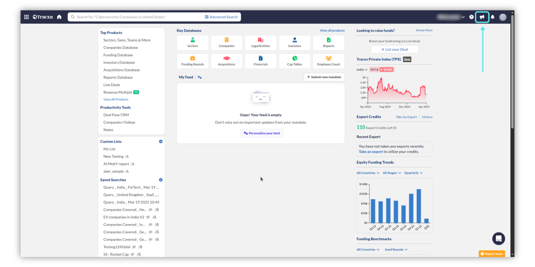Open the Acquisitions database tile
Screen dimensions: 535x267
[227, 61]
